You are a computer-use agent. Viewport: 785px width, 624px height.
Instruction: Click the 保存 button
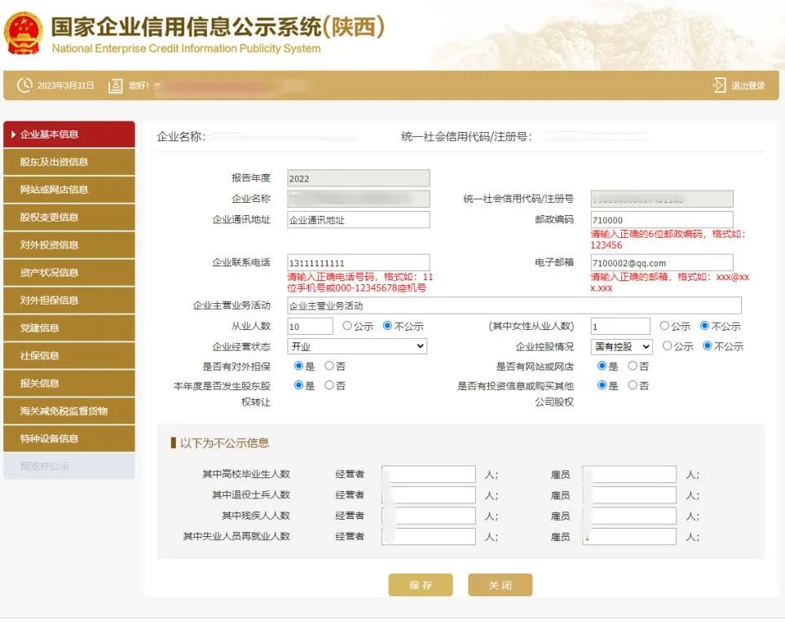click(x=420, y=585)
